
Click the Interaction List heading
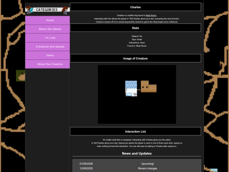(136, 131)
